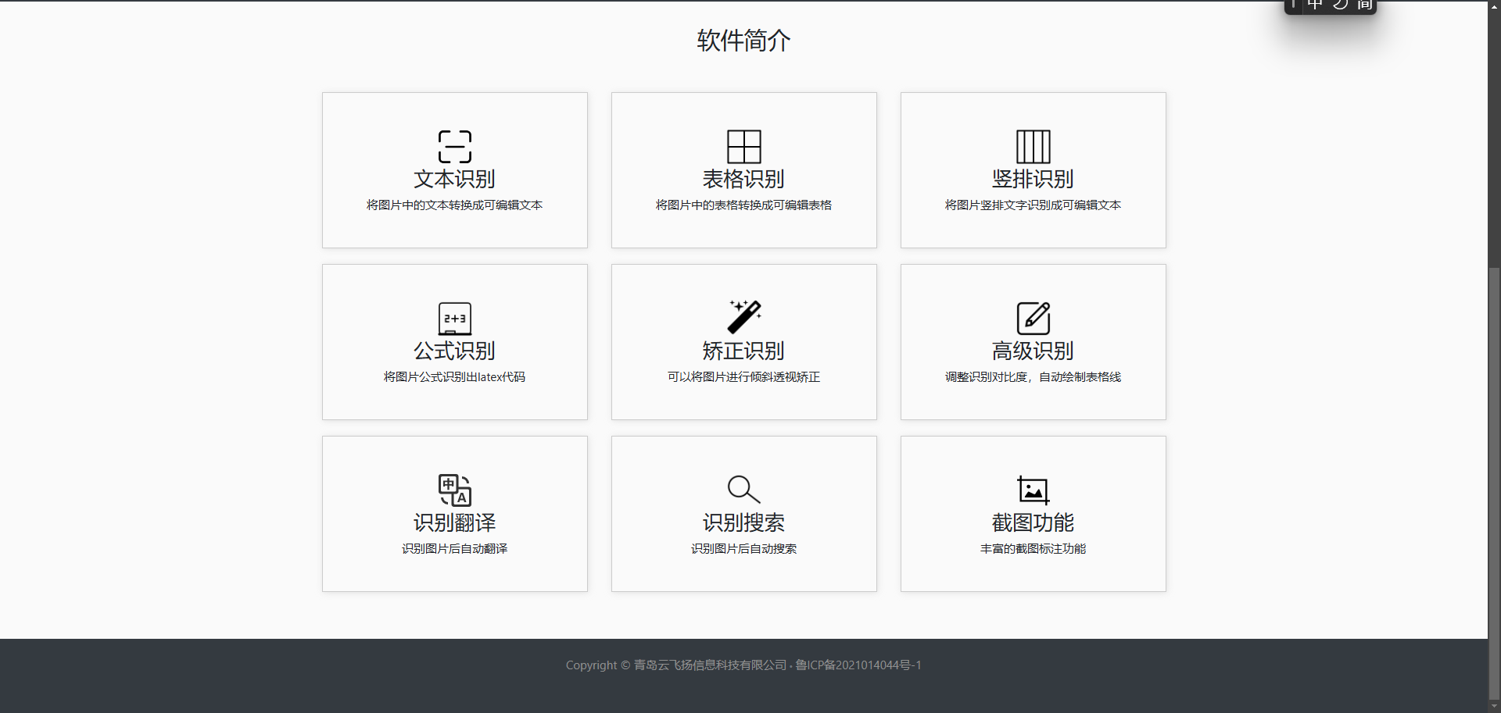Open the 表格识别 title link
Viewport: 1501px width, 713px height.
point(743,180)
